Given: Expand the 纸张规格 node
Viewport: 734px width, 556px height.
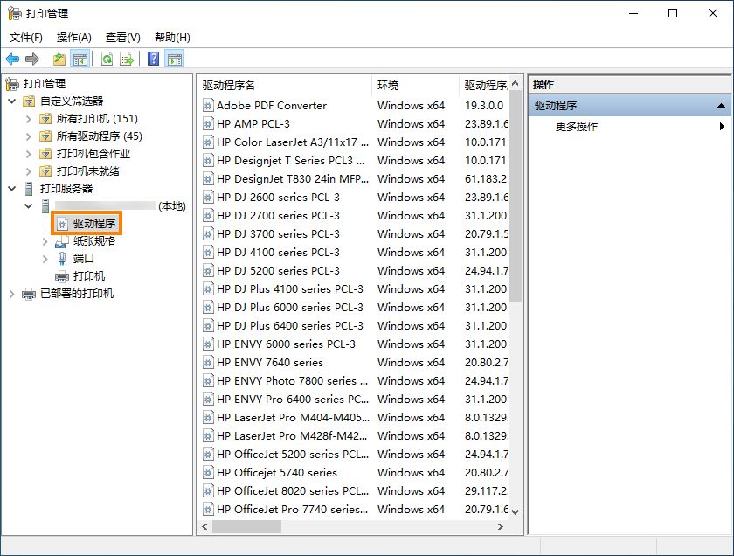Looking at the screenshot, I should coord(45,241).
